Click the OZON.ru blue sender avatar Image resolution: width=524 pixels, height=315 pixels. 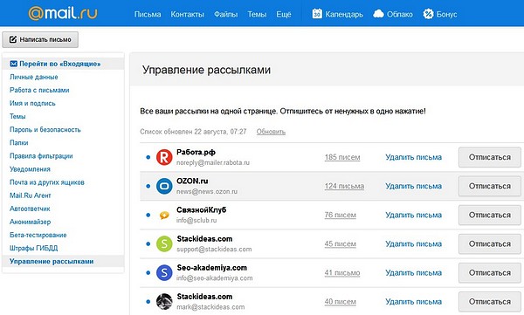pos(164,186)
